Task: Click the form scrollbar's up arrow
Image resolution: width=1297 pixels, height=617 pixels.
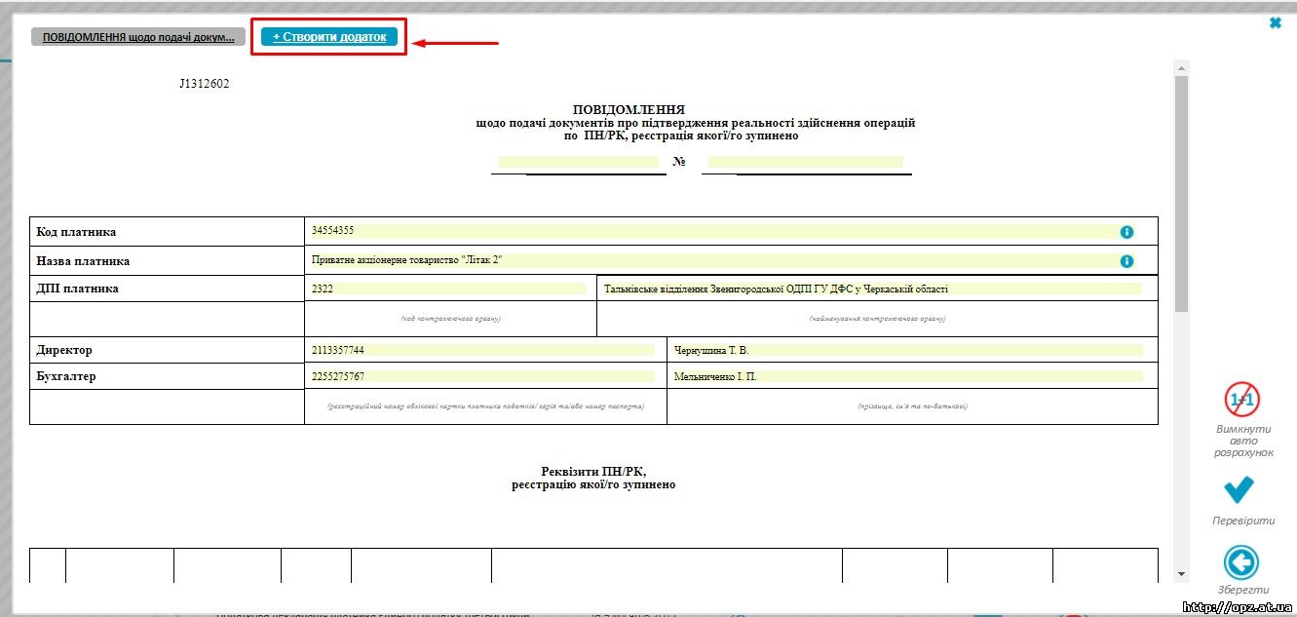Action: tap(1182, 68)
